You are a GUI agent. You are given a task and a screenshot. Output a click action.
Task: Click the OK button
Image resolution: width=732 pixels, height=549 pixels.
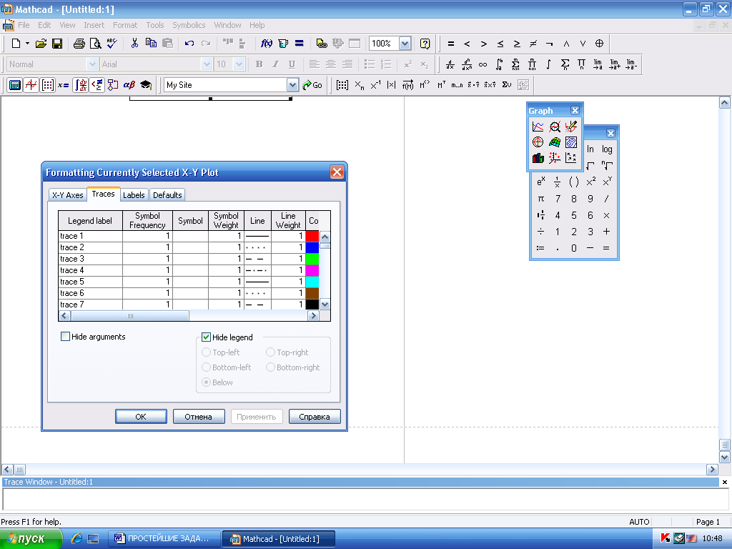point(141,417)
